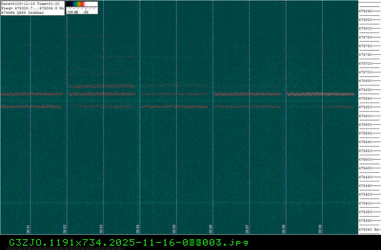Click the 475840 frequency axis label
The image size is (381, 250).
pyautogui.click(x=366, y=11)
